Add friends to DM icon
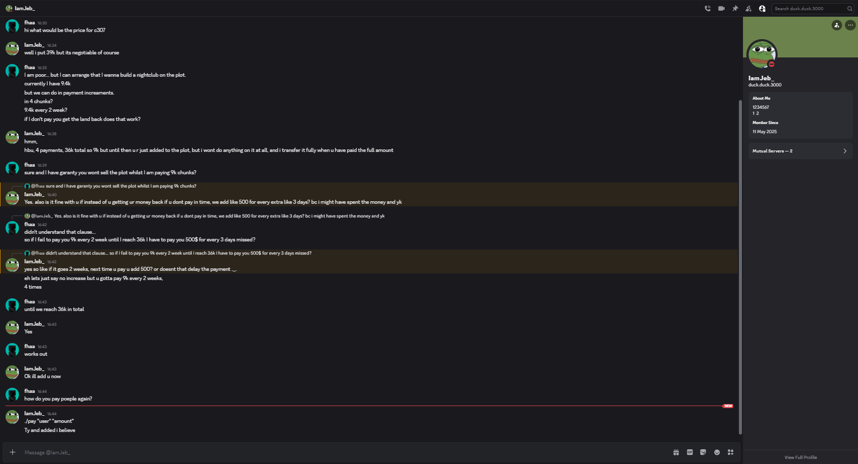The height and width of the screenshot is (464, 858). pos(749,9)
